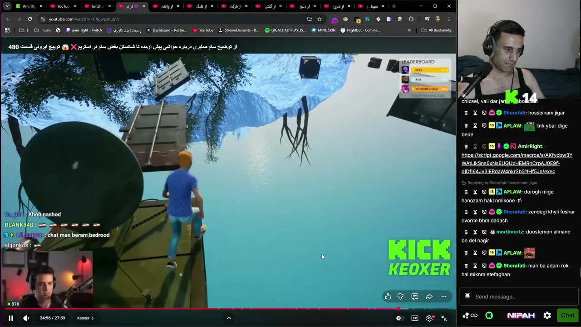Open the Keoxer chapter selector
This screenshot has height=327, width=581.
[85, 318]
